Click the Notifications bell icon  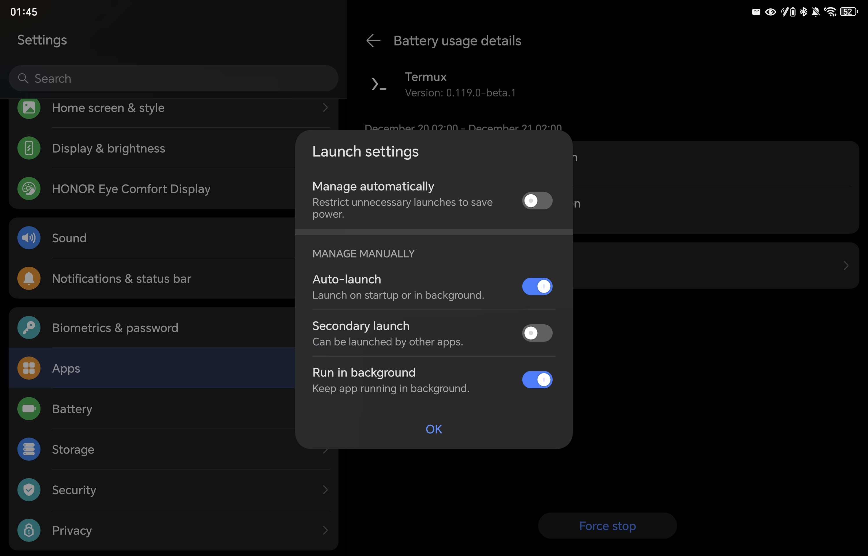point(29,278)
